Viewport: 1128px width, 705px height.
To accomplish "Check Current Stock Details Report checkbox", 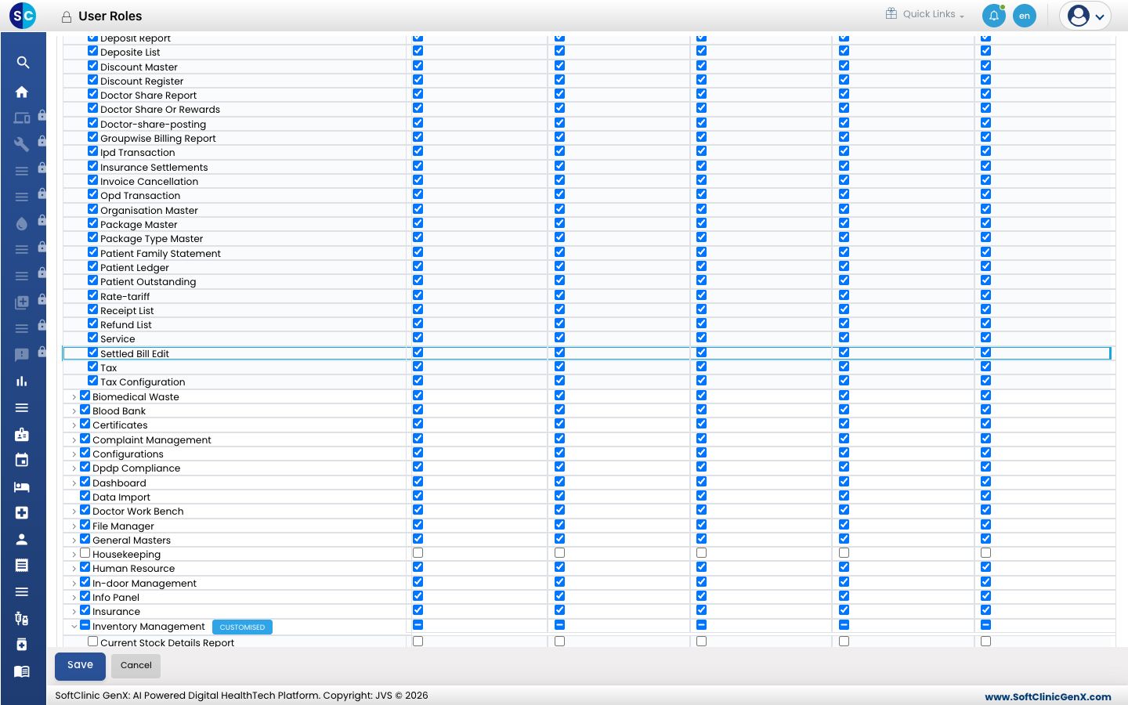I will (93, 642).
